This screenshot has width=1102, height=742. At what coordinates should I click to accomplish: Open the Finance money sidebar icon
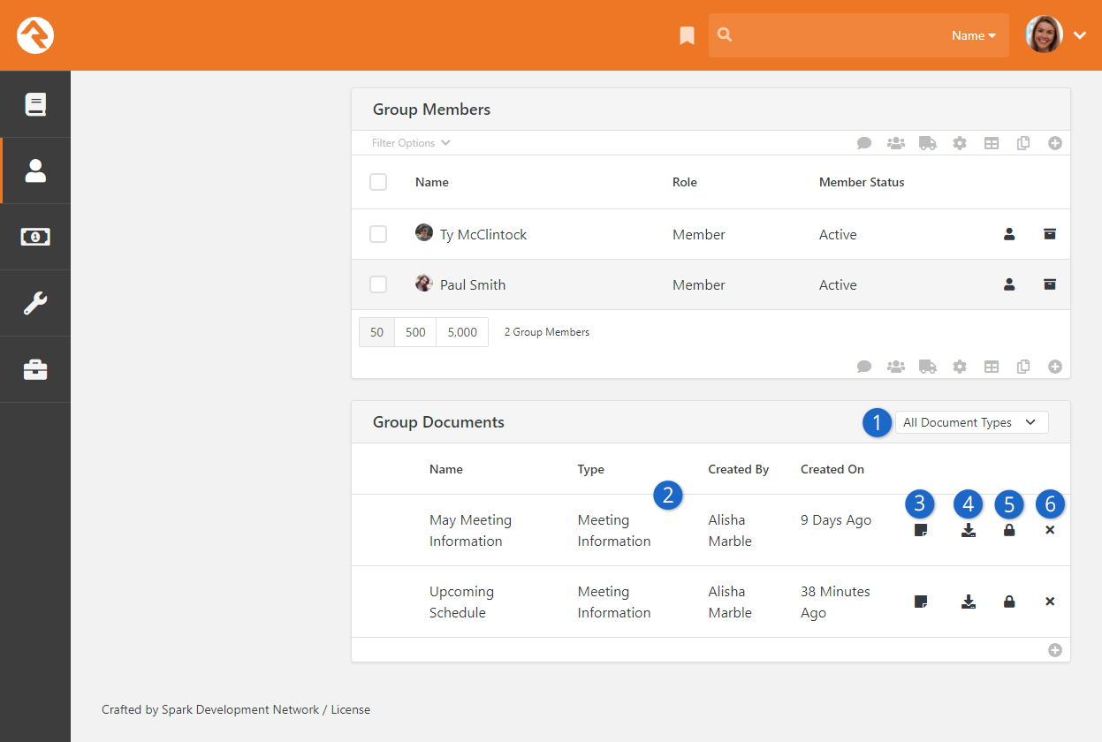click(x=35, y=237)
